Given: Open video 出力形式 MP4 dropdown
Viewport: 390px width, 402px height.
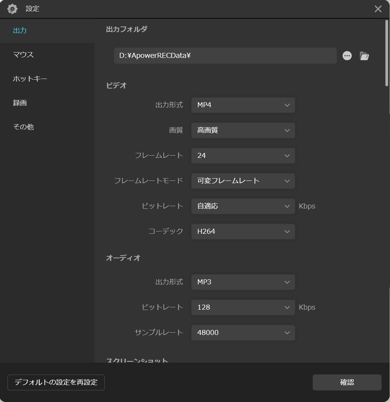Looking at the screenshot, I should tap(243, 105).
